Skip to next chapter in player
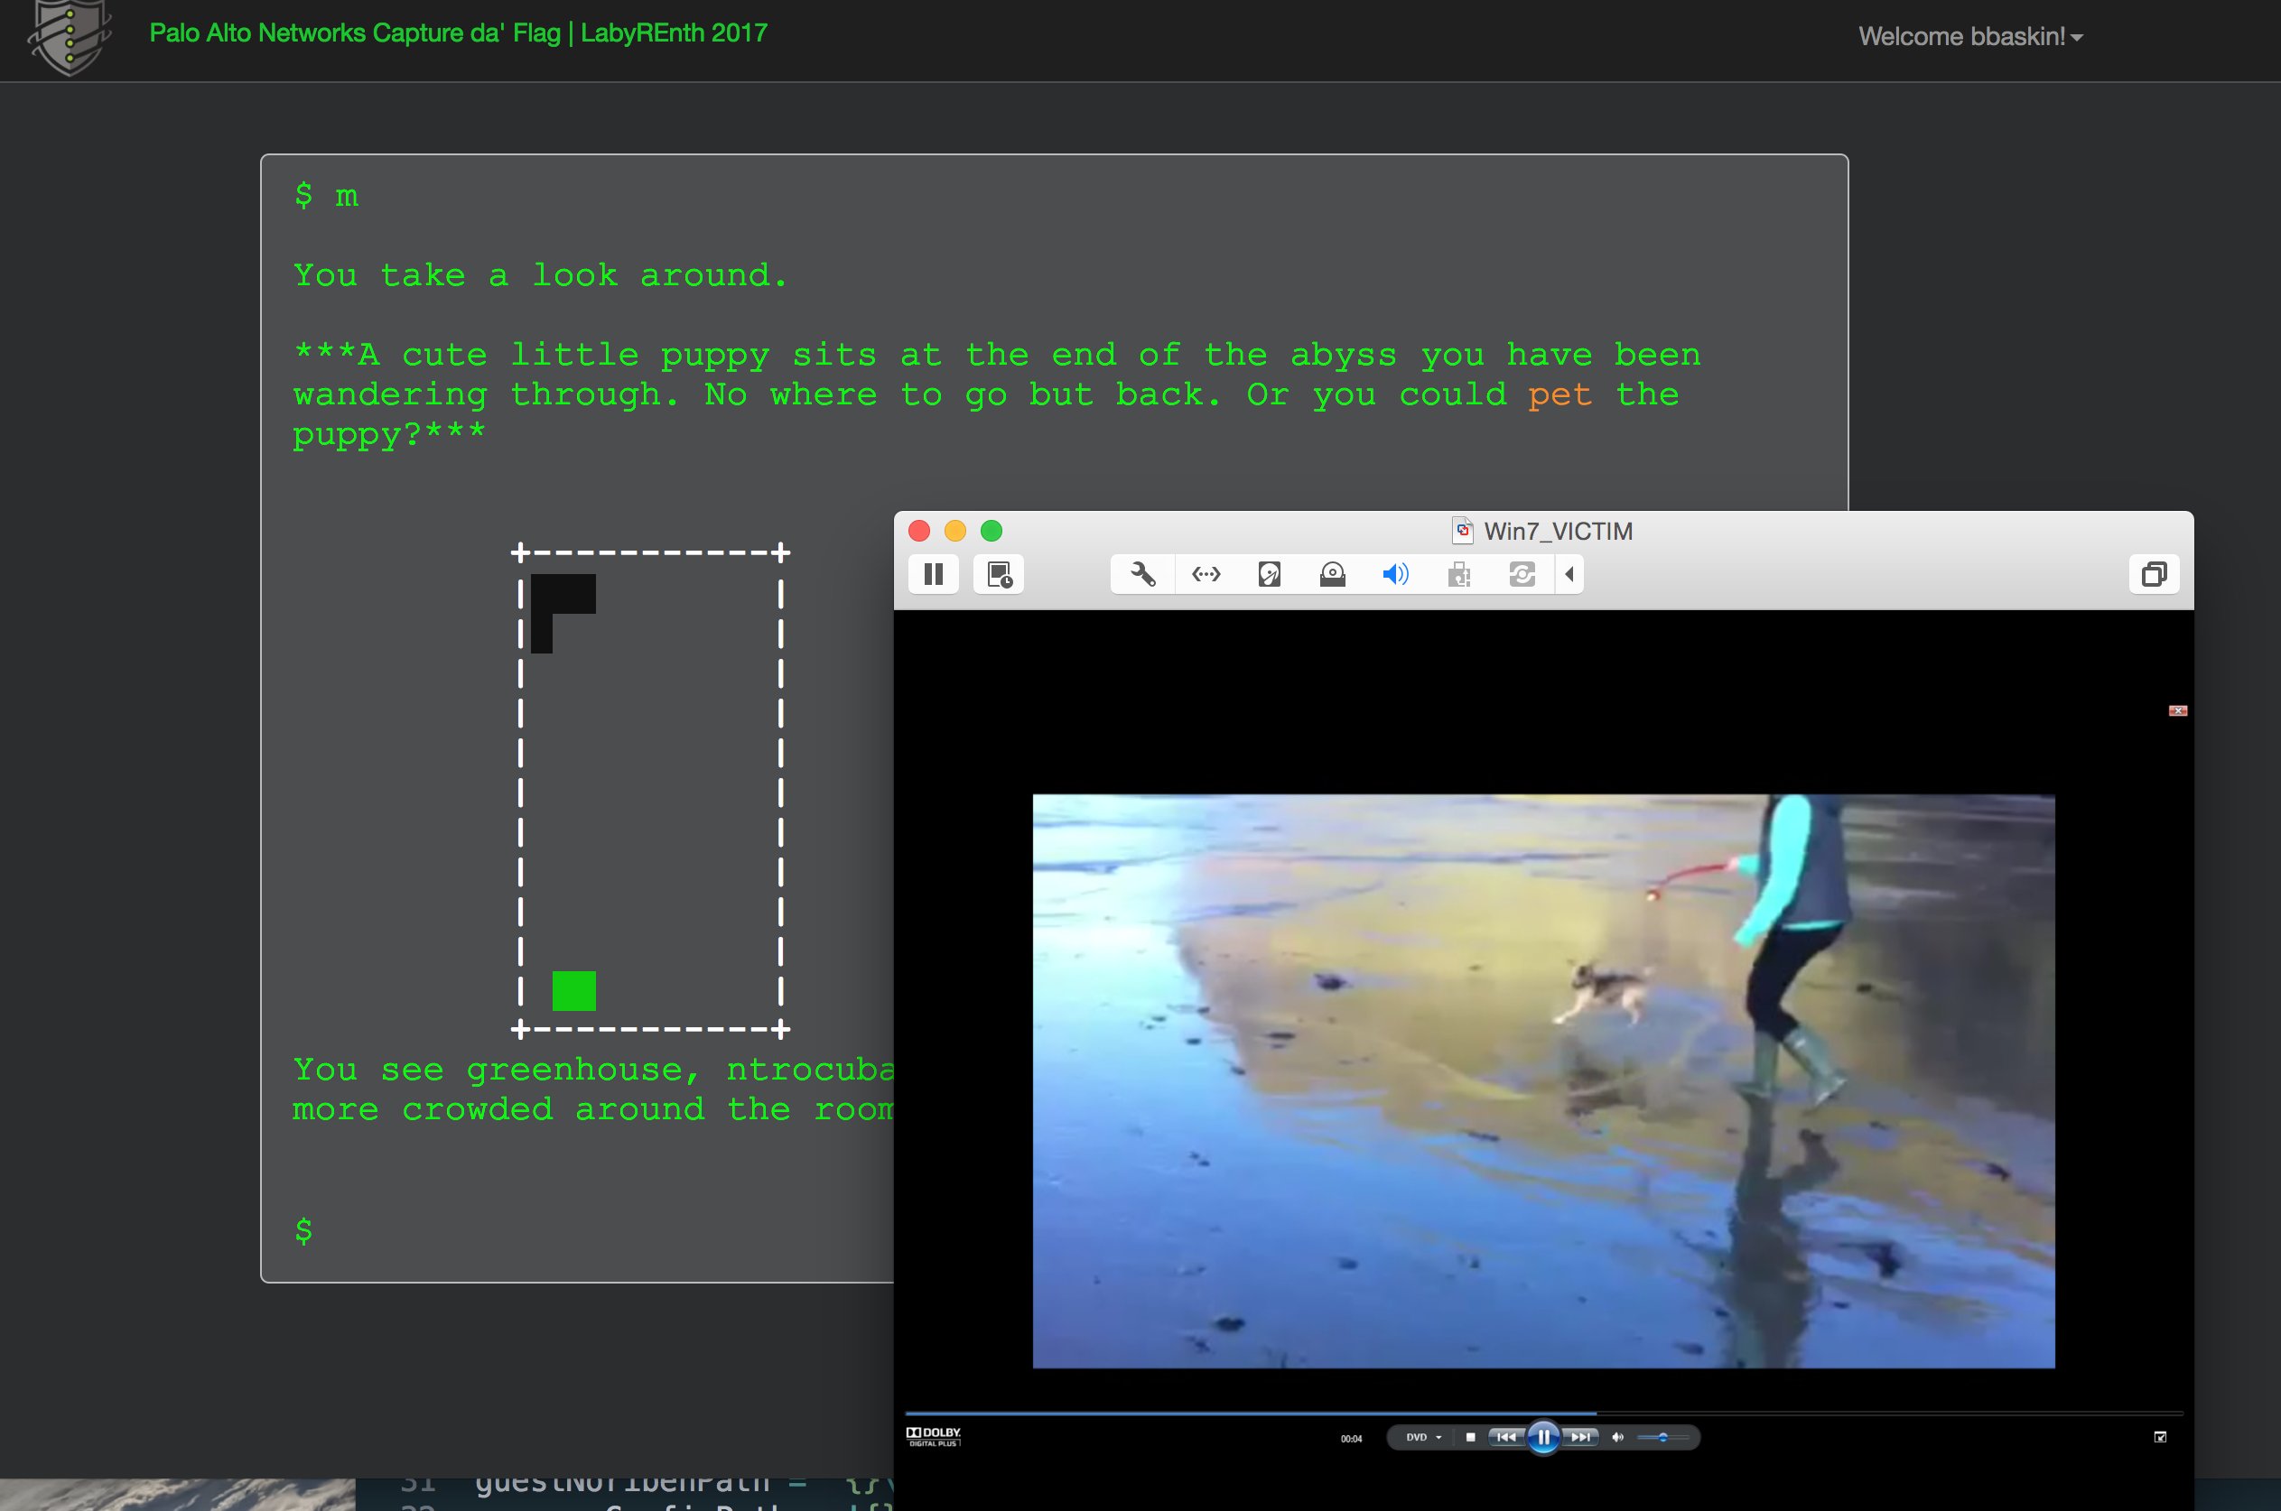2281x1511 pixels. coord(1581,1437)
